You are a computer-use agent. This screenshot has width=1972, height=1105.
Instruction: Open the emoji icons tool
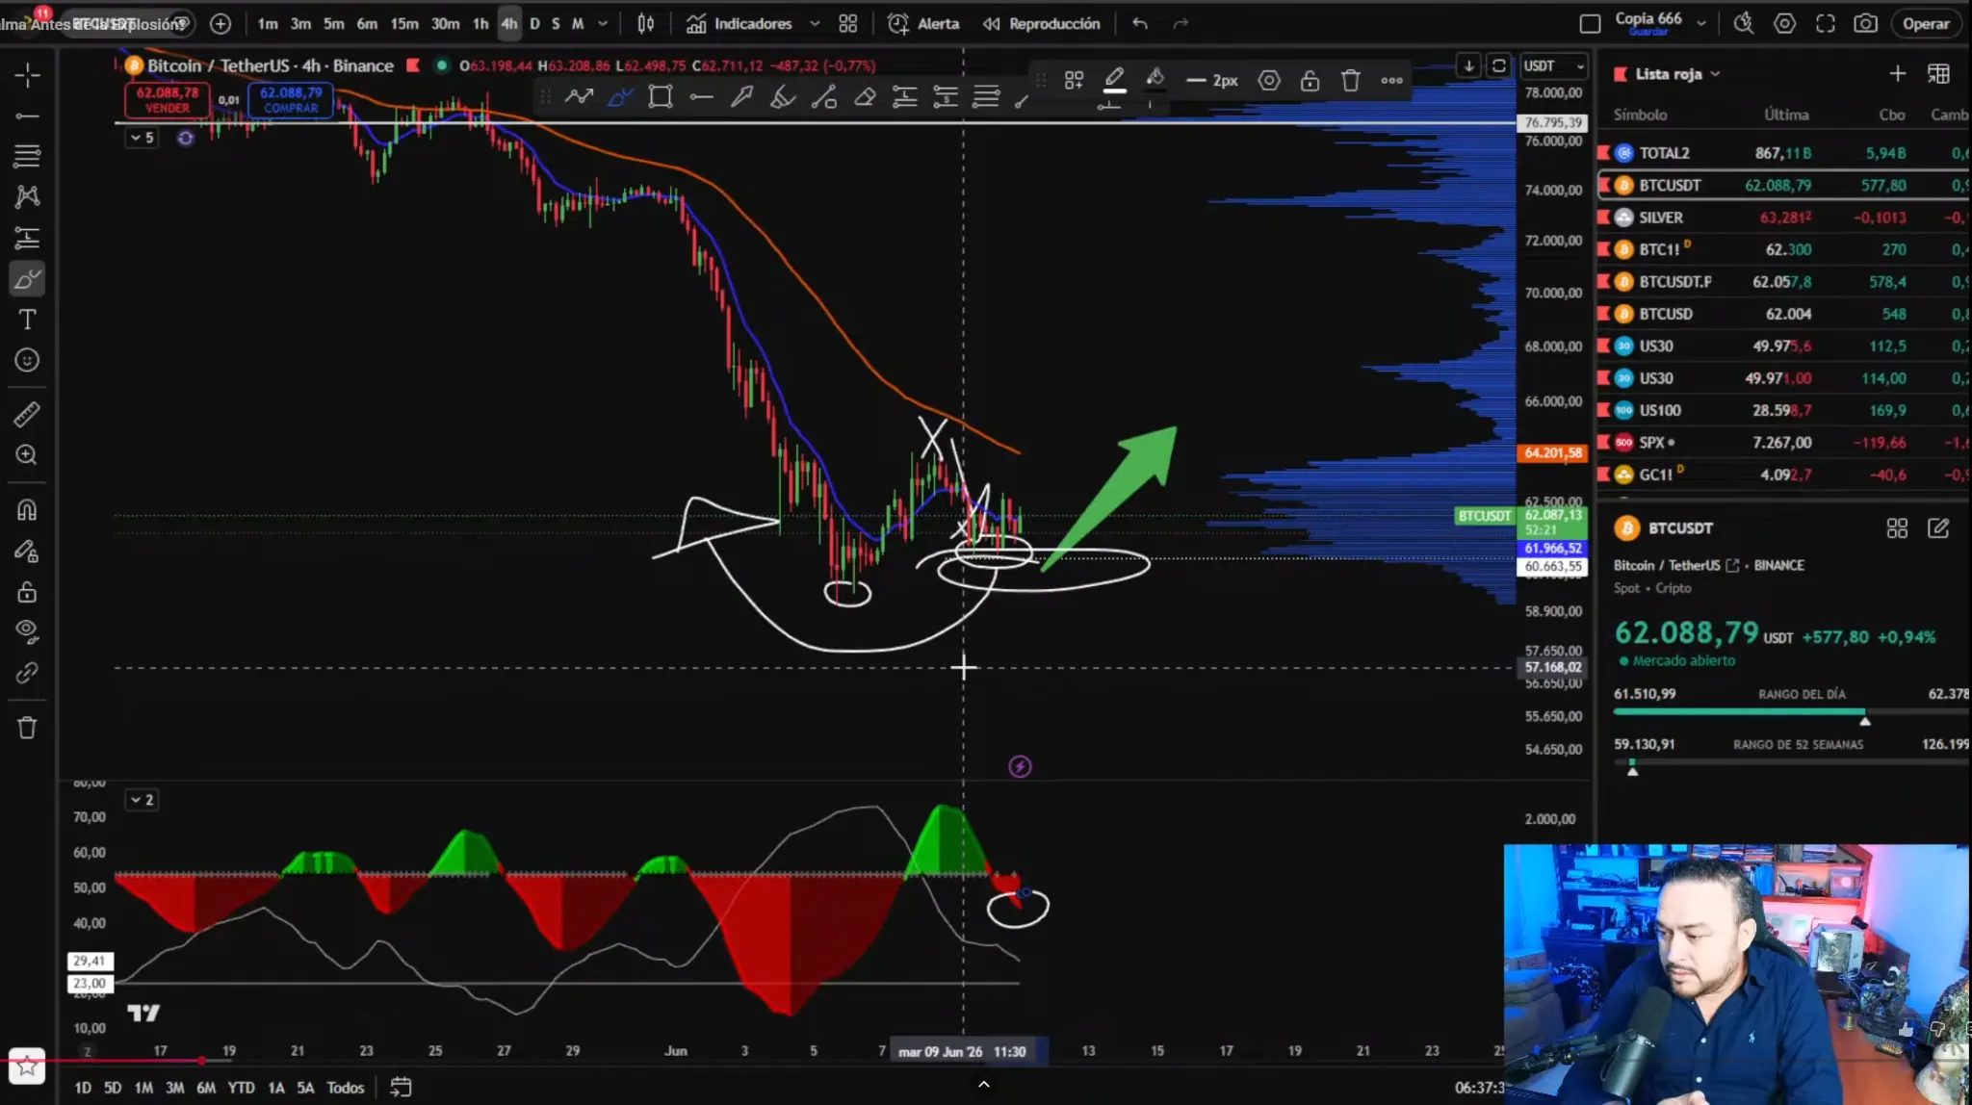(27, 360)
